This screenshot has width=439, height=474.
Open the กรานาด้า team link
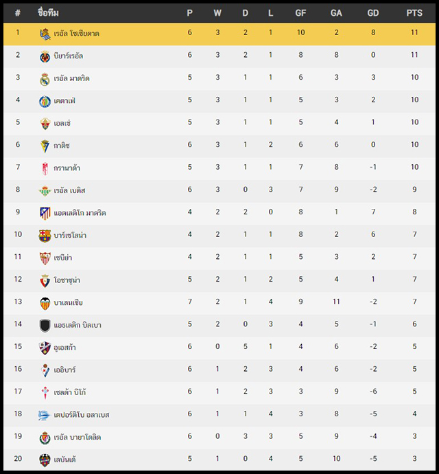[67, 168]
